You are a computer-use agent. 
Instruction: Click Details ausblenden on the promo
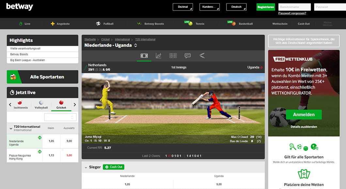[x=304, y=127]
